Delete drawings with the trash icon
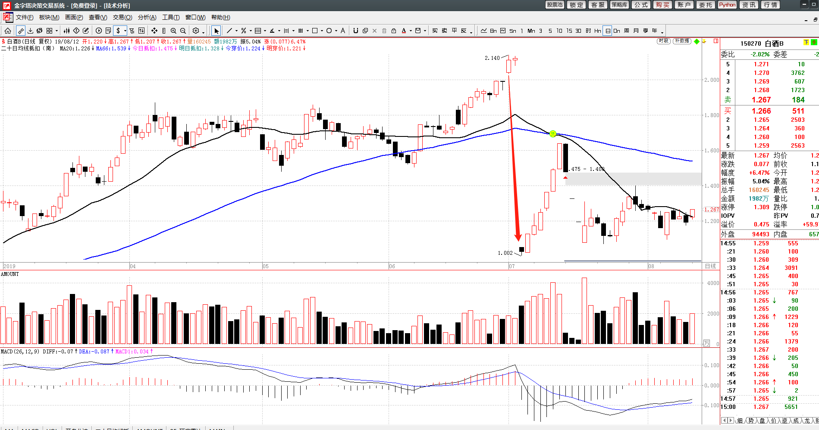The image size is (819, 430). click(384, 31)
